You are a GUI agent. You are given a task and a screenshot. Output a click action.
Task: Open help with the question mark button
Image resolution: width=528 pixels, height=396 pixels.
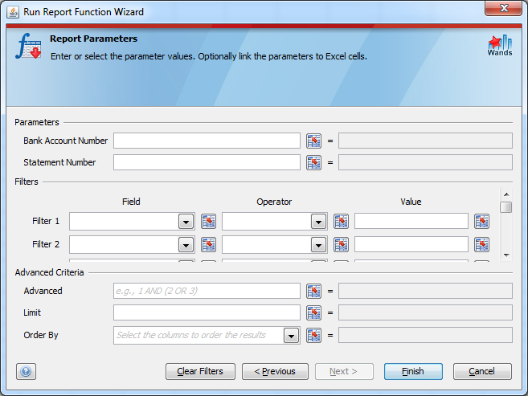pos(26,371)
